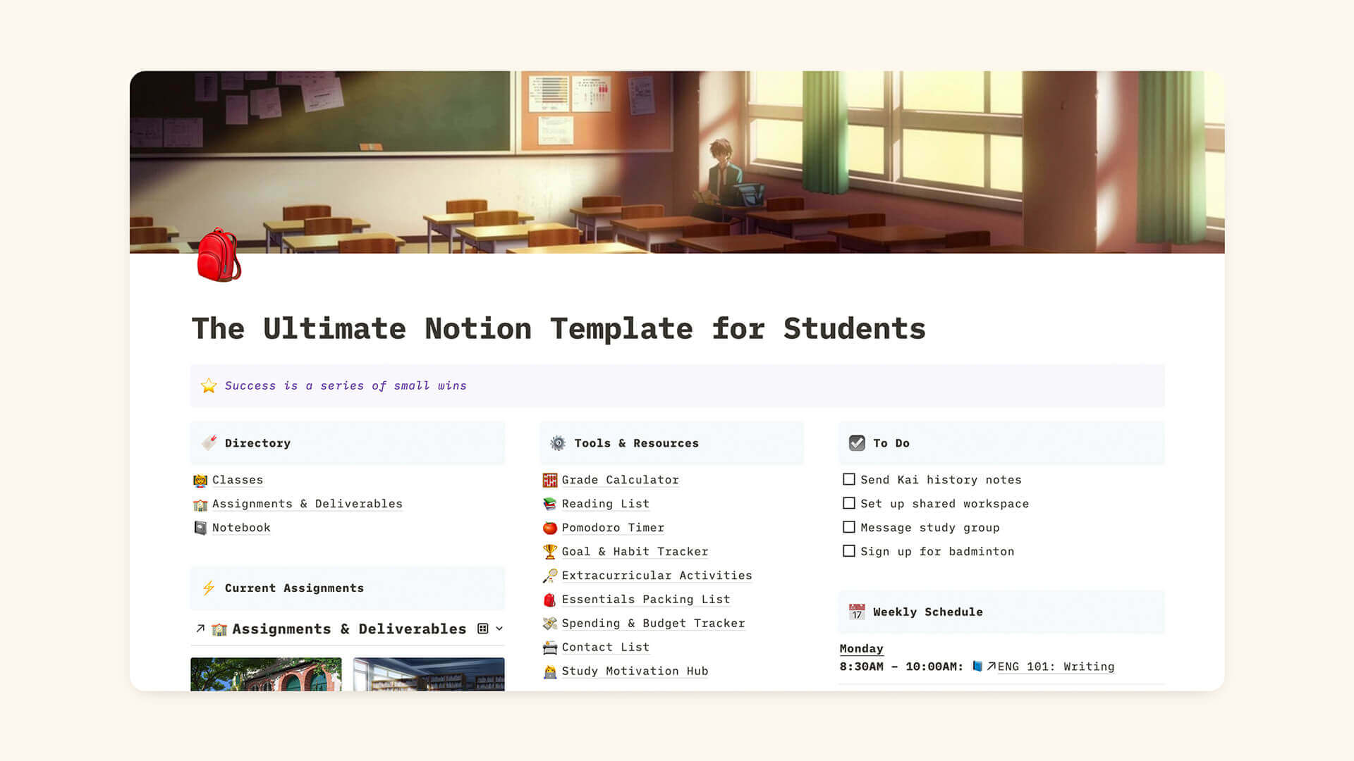Expand the Assignments & Deliverables expander

500,629
